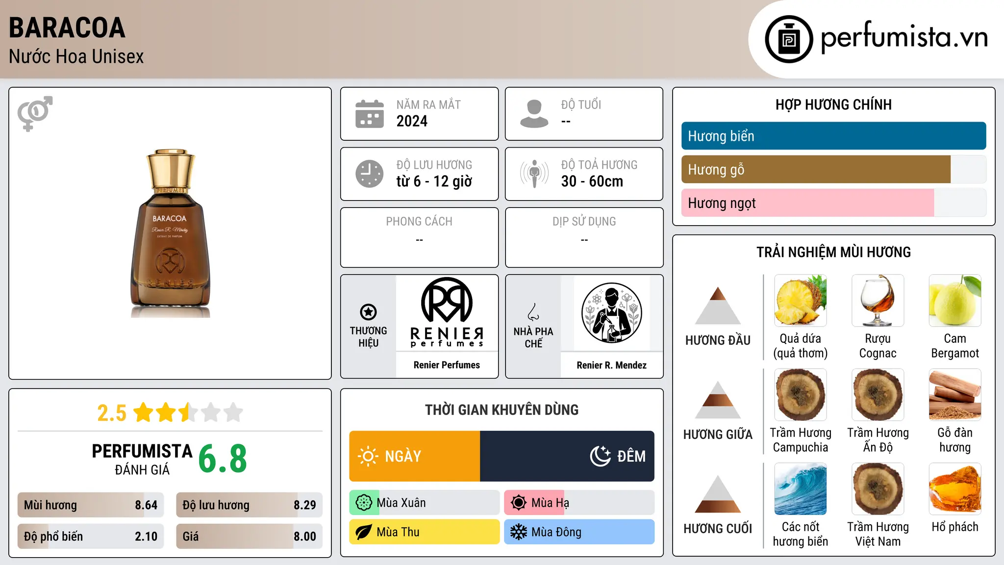Screen dimensions: 1004x565
Task: Open the Trầm Hương Campuchia note image
Action: click(801, 395)
